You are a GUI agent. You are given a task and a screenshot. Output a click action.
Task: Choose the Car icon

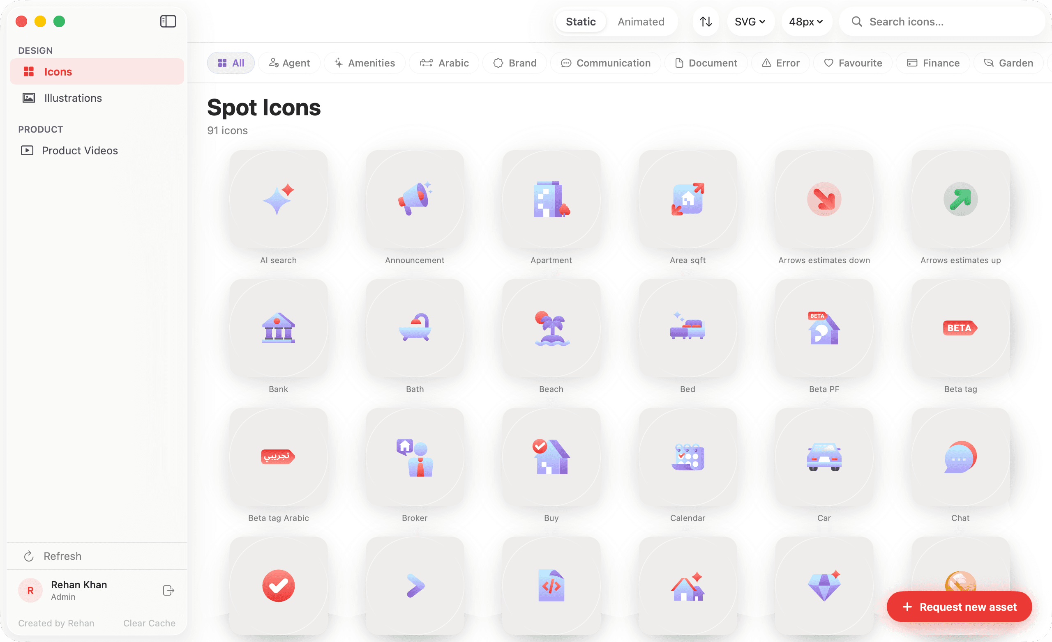824,457
